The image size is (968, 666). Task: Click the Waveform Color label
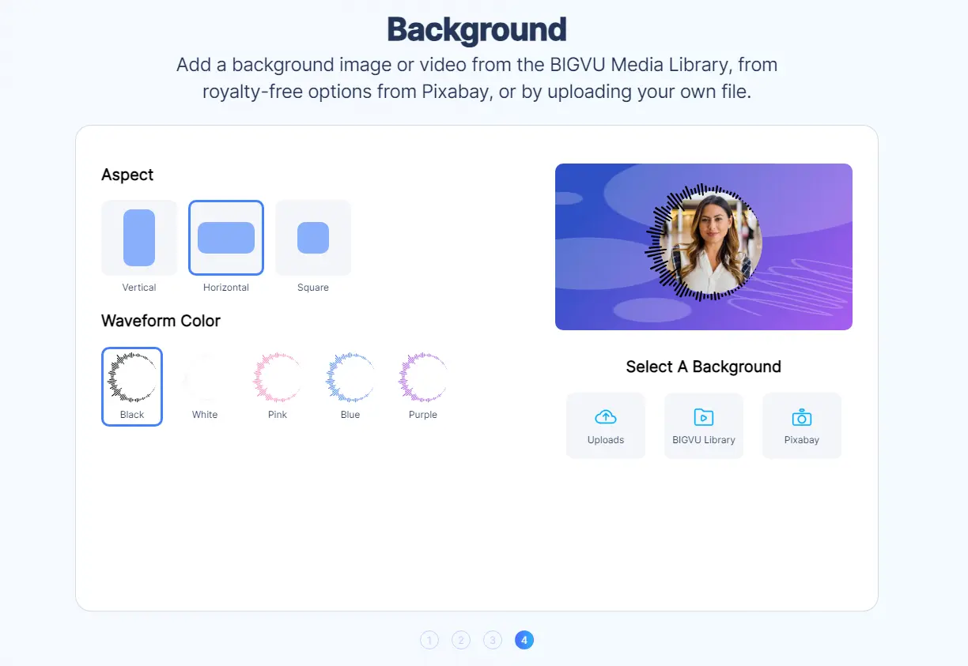[161, 321]
